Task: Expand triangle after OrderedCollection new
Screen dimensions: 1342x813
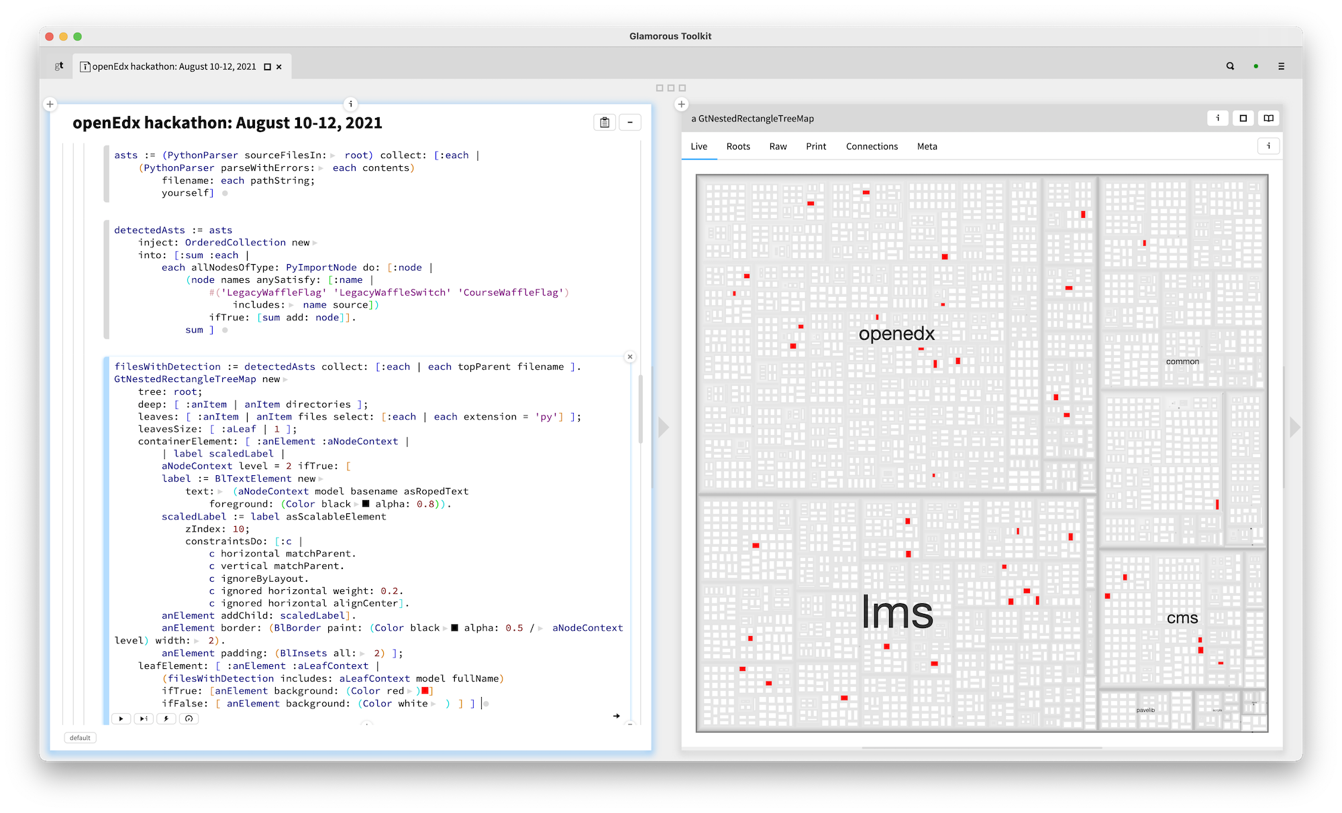Action: (x=315, y=243)
